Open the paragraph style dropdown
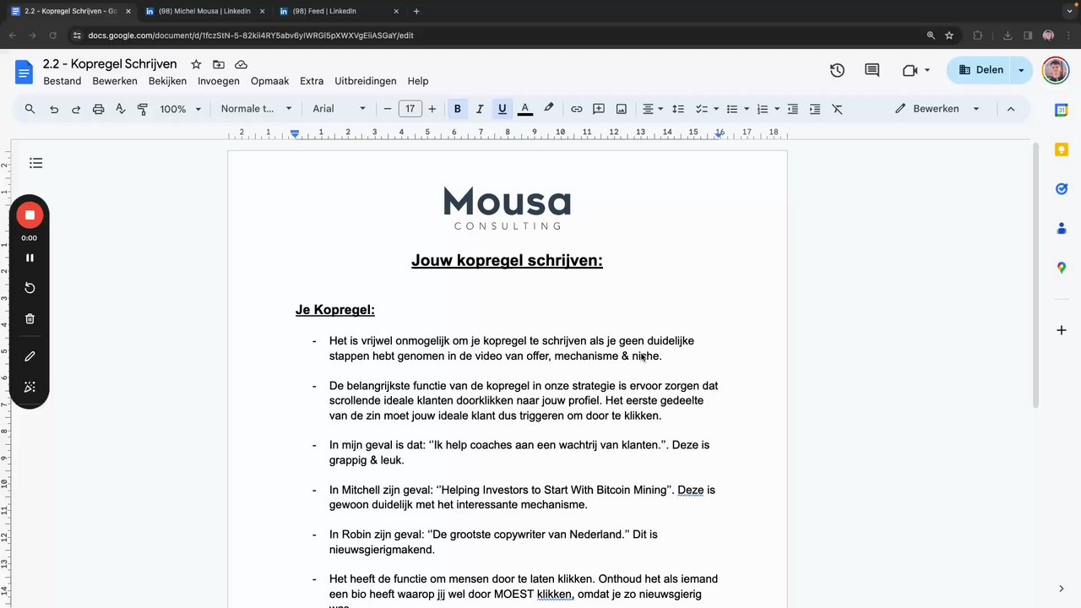Screen dimensions: 1081x608 (x=257, y=109)
